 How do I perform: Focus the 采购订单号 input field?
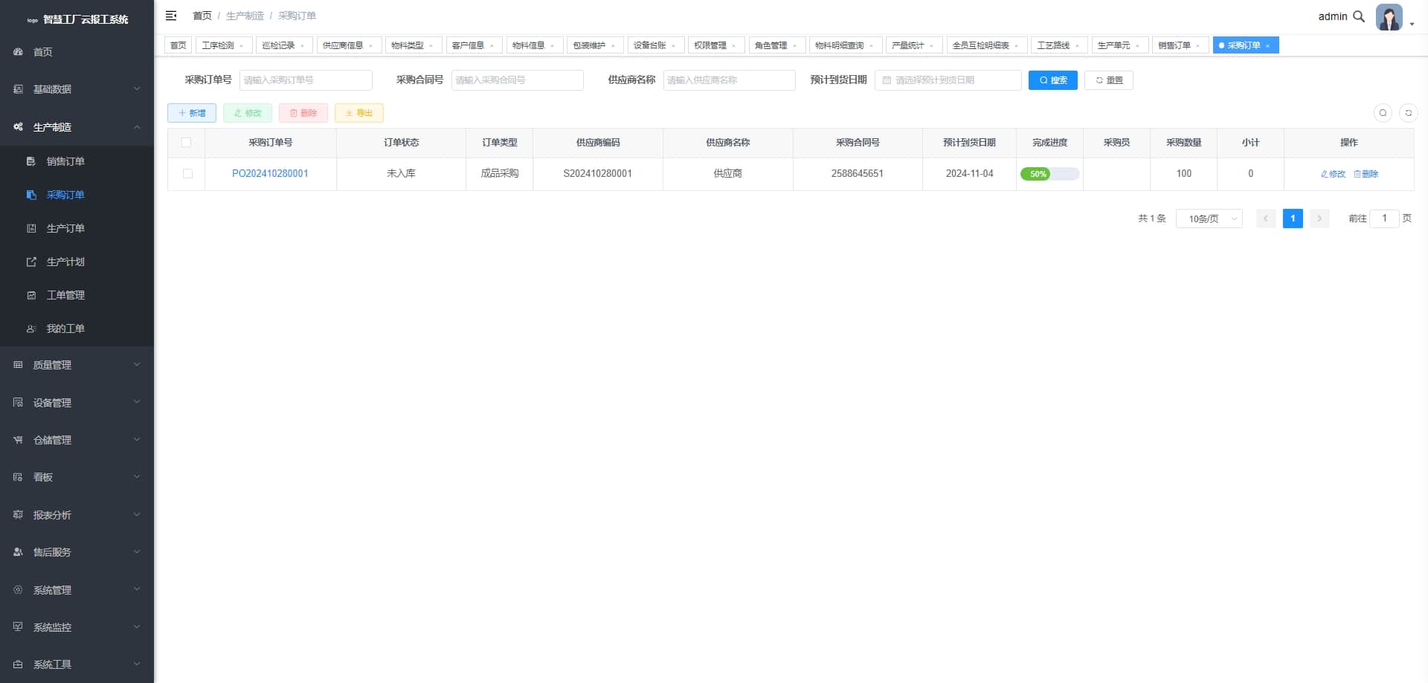pyautogui.click(x=306, y=80)
